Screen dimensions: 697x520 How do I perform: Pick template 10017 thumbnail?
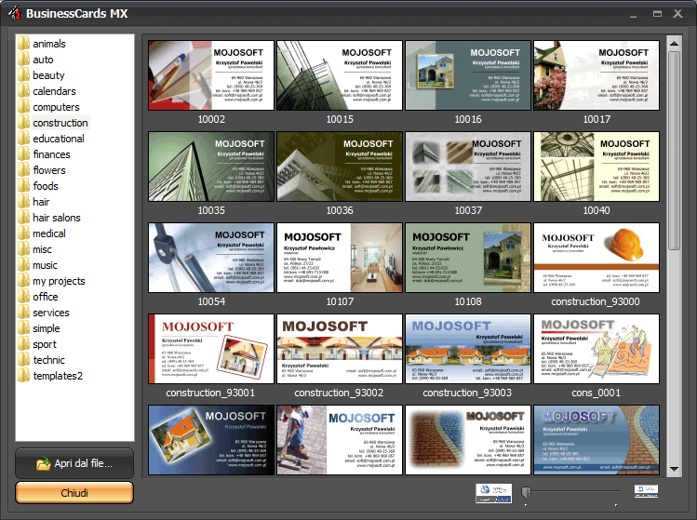pos(596,75)
